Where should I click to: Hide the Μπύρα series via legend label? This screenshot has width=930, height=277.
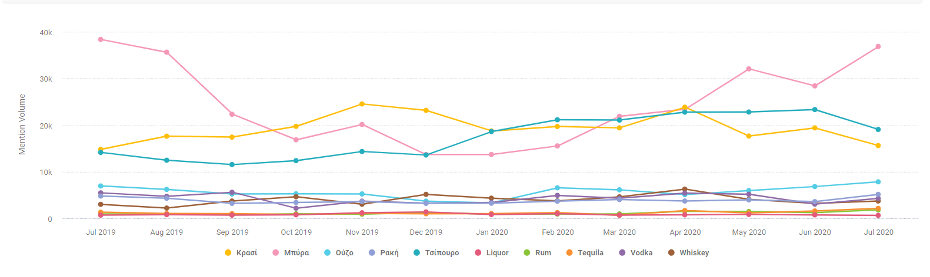pyautogui.click(x=296, y=253)
